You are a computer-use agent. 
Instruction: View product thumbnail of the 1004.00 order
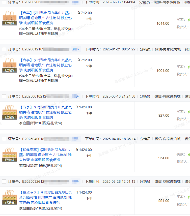(x=10, y=65)
